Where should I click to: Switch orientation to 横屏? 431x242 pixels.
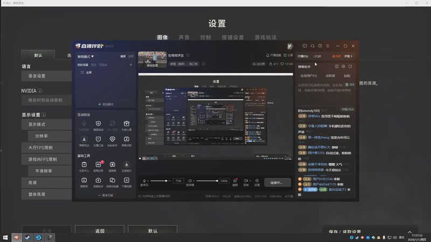(123, 56)
